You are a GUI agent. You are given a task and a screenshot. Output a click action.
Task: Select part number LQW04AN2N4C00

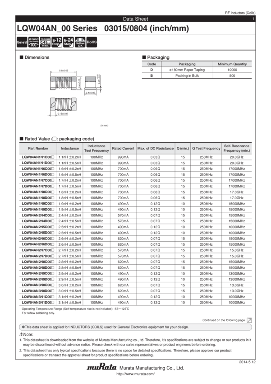[38, 215]
